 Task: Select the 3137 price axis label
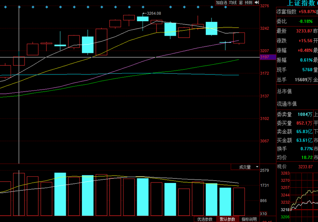tap(265, 96)
